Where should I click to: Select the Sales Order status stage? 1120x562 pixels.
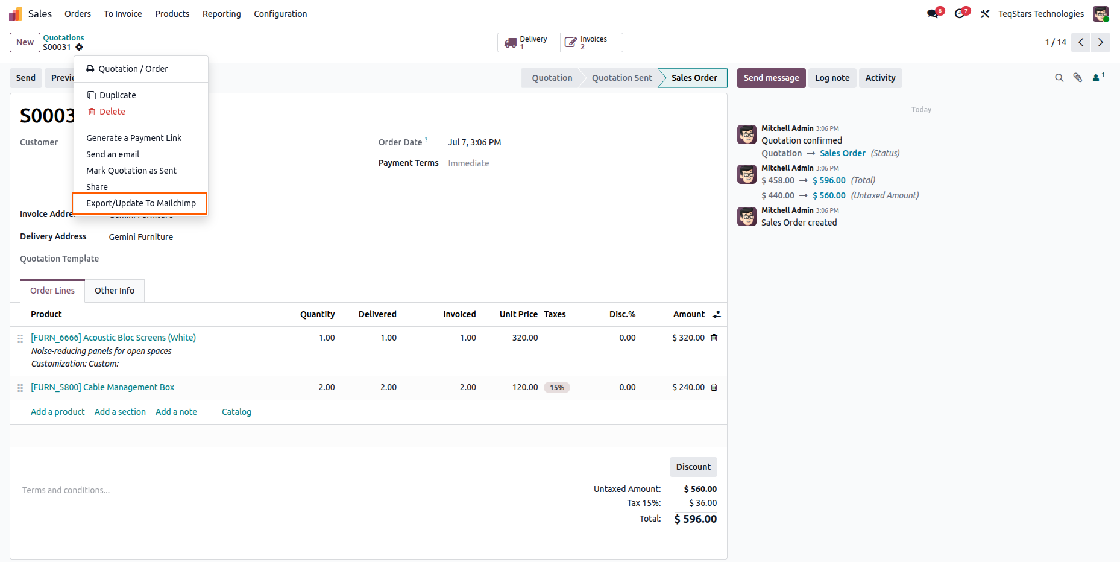694,78
